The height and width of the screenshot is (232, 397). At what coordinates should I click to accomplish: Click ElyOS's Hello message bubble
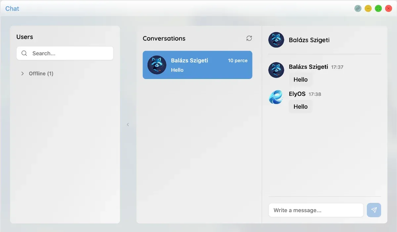(300, 106)
